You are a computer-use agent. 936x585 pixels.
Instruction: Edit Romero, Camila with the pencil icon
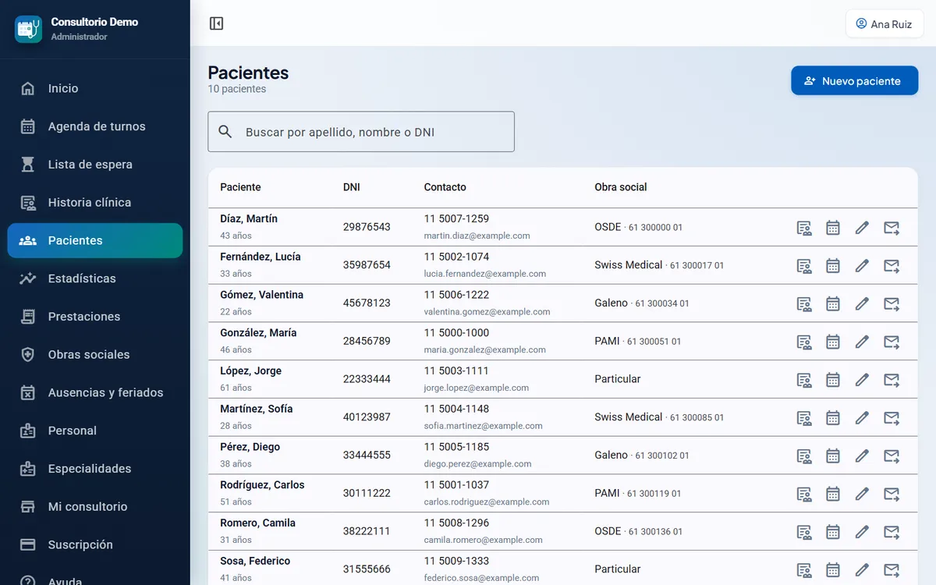tap(862, 532)
